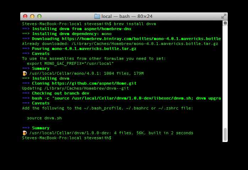Click '/usr/local/Cellar/mono/4.0.1: 1004 files' text
The height and width of the screenshot is (170, 248).
point(87,73)
